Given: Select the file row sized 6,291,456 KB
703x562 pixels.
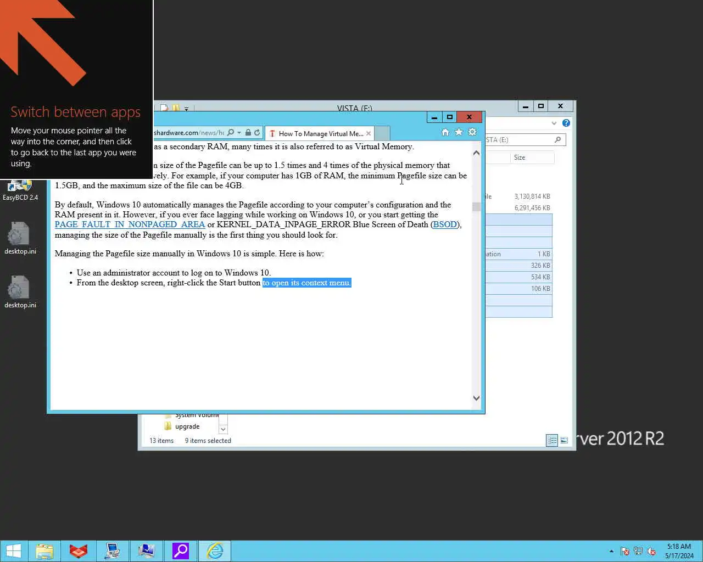Looking at the screenshot, I should [518, 208].
